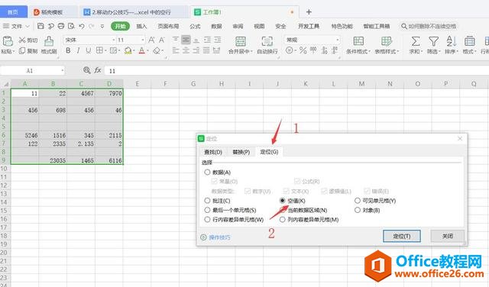This screenshot has height=287, width=489.
Task: Click the Format (格式) icon
Action: click(x=469, y=40)
